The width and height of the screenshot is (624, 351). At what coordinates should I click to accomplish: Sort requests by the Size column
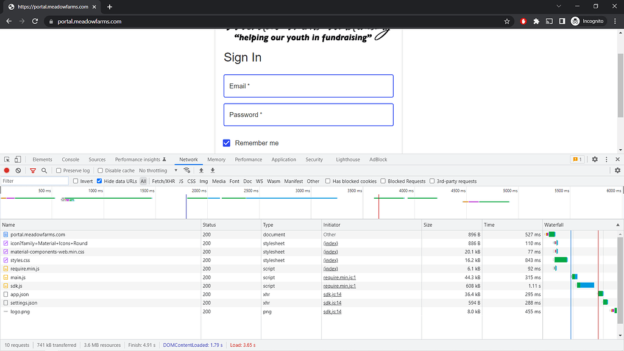click(452, 225)
